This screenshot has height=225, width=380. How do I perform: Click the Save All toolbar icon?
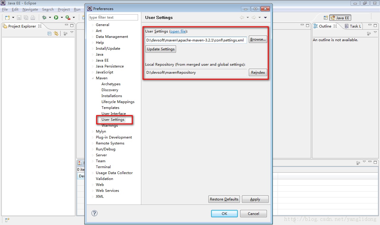click(26, 17)
